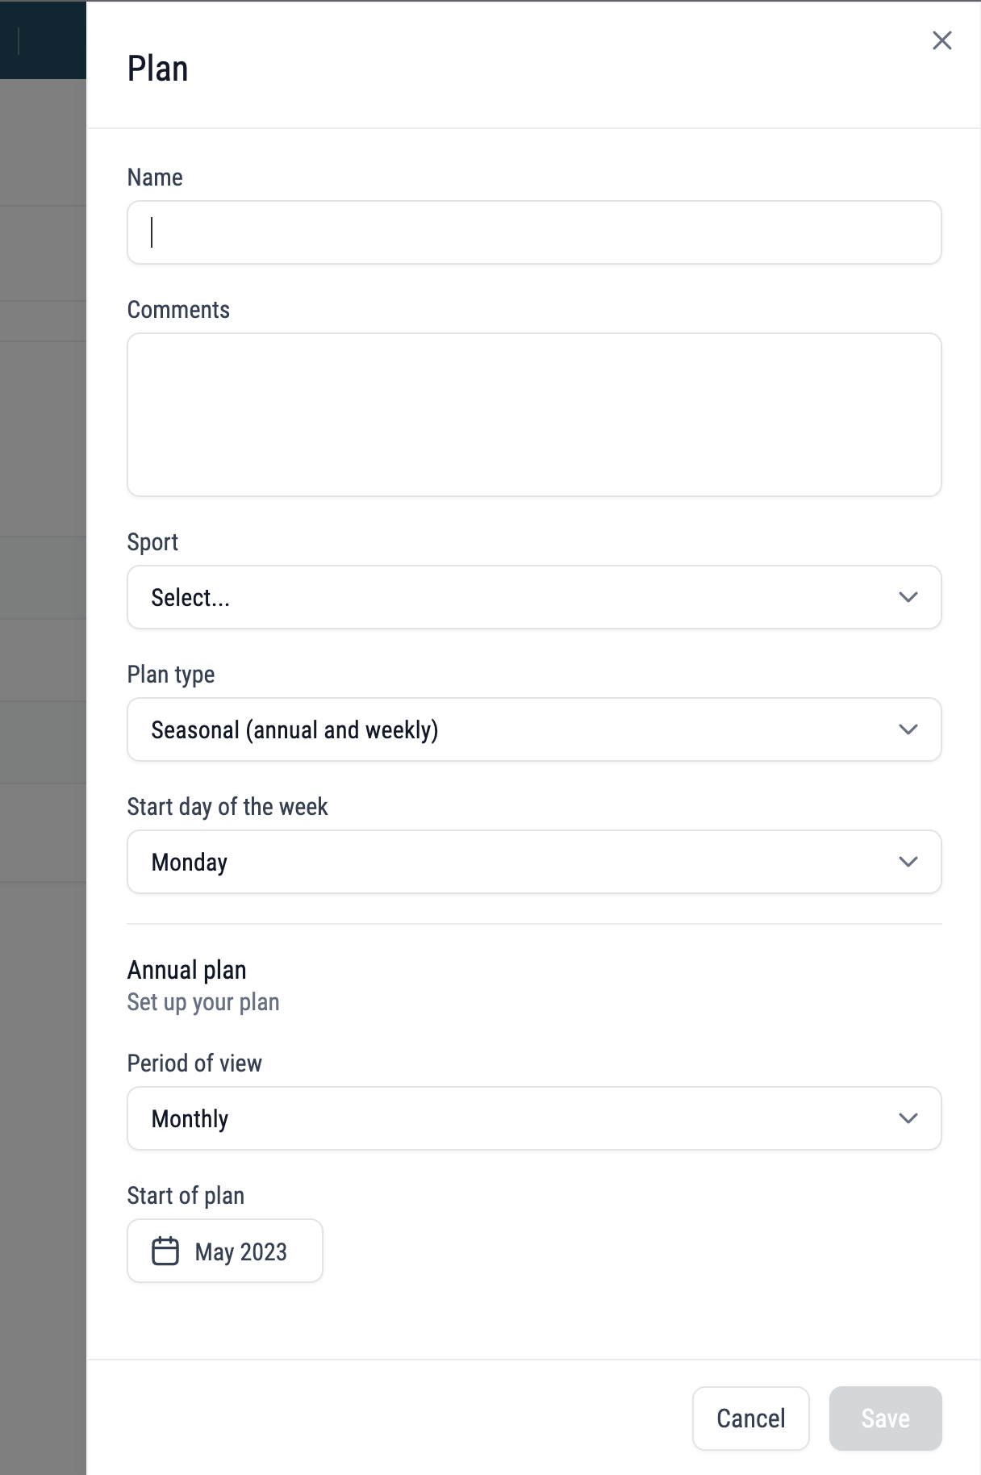Screen dimensions: 981x1475
Task: Open the 'Seasonal (annual and weekly)' dropdown
Action: [534, 729]
